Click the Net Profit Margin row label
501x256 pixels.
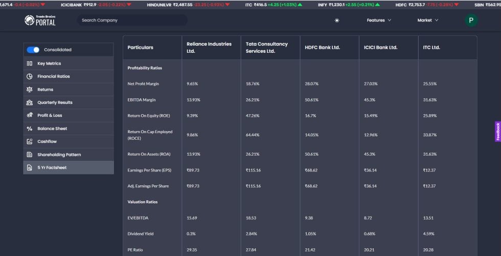coord(143,84)
